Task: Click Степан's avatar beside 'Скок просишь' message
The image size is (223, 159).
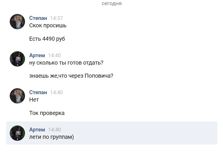Action: coord(17,22)
